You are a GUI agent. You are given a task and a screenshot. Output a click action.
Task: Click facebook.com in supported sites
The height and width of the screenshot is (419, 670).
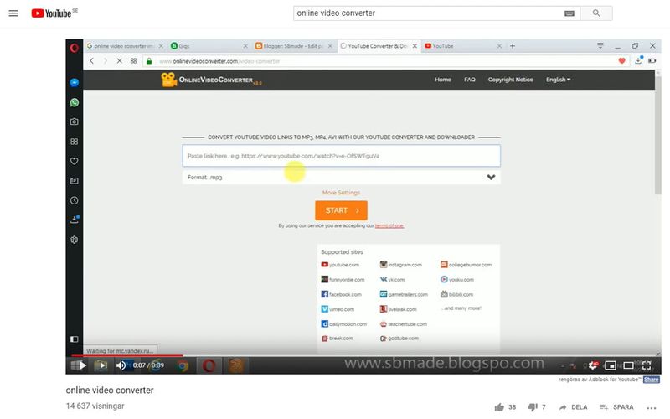pyautogui.click(x=341, y=294)
